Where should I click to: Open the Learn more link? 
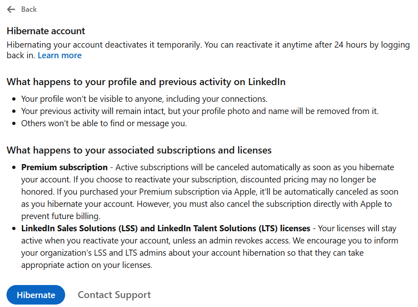(x=59, y=55)
